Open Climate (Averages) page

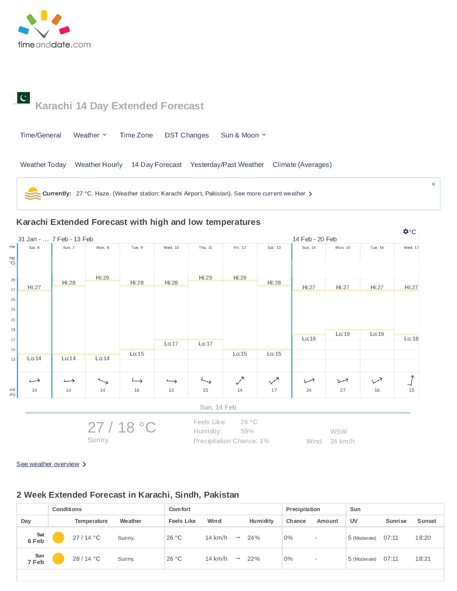tap(302, 164)
